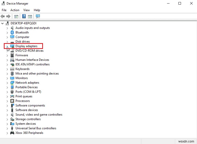This screenshot has width=197, height=144.
Task: Open the Action menu
Action: click(15, 10)
